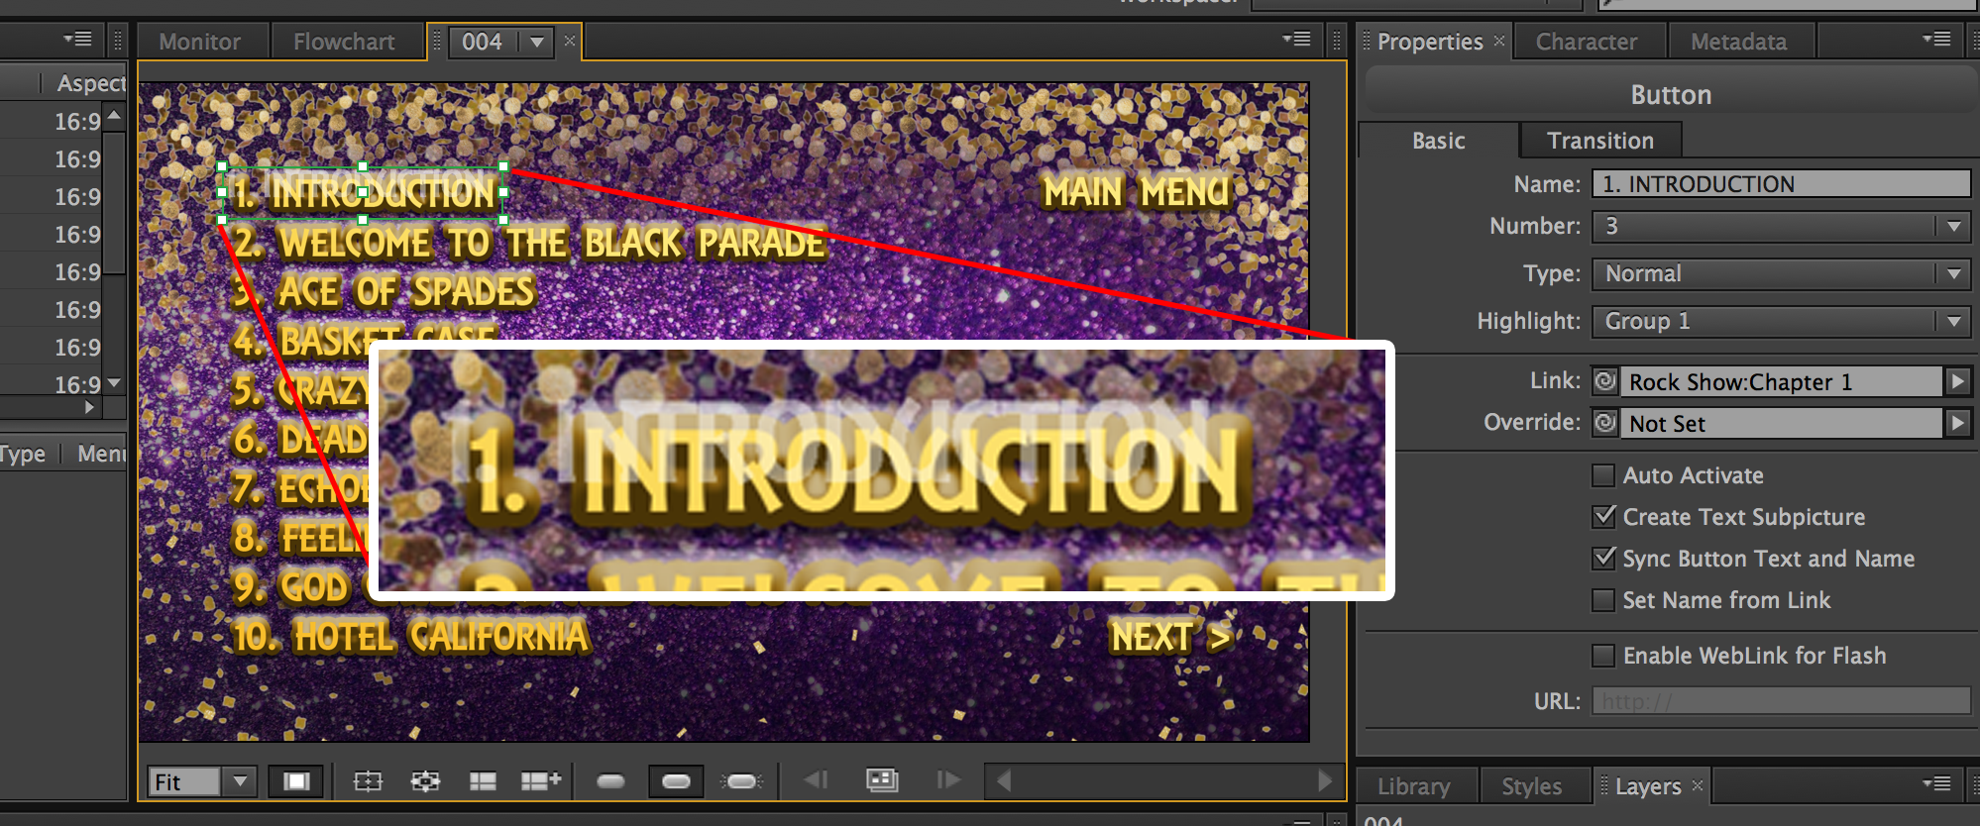
Task: Click the pickwhip icon next to Link
Action: pos(1604,381)
